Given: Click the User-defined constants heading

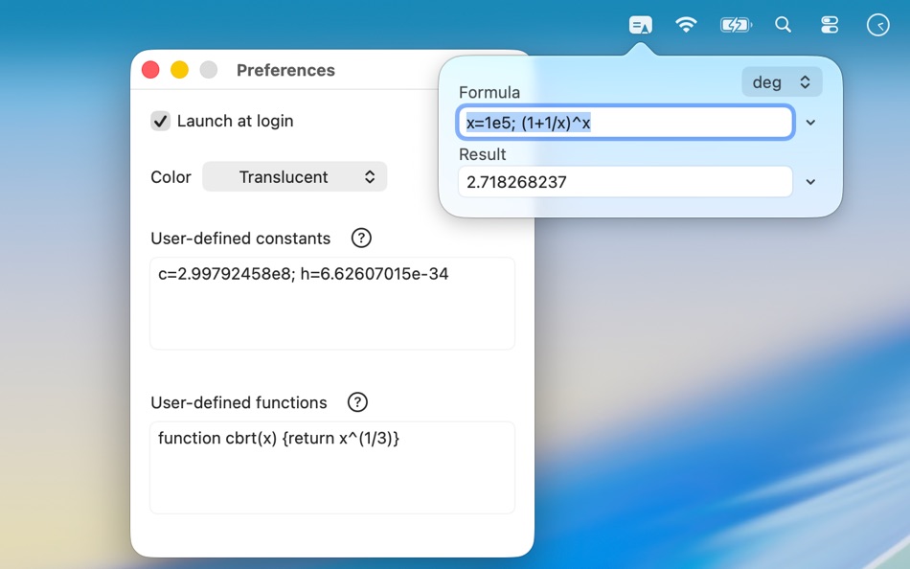Looking at the screenshot, I should (x=240, y=239).
